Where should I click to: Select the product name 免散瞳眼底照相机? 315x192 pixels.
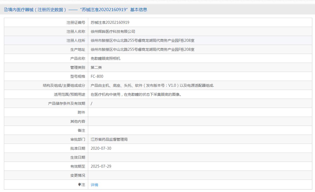click(x=105, y=58)
